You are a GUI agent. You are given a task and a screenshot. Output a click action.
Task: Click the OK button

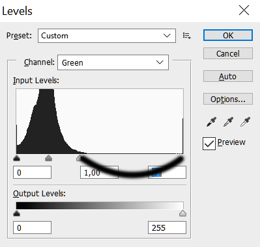pyautogui.click(x=228, y=35)
